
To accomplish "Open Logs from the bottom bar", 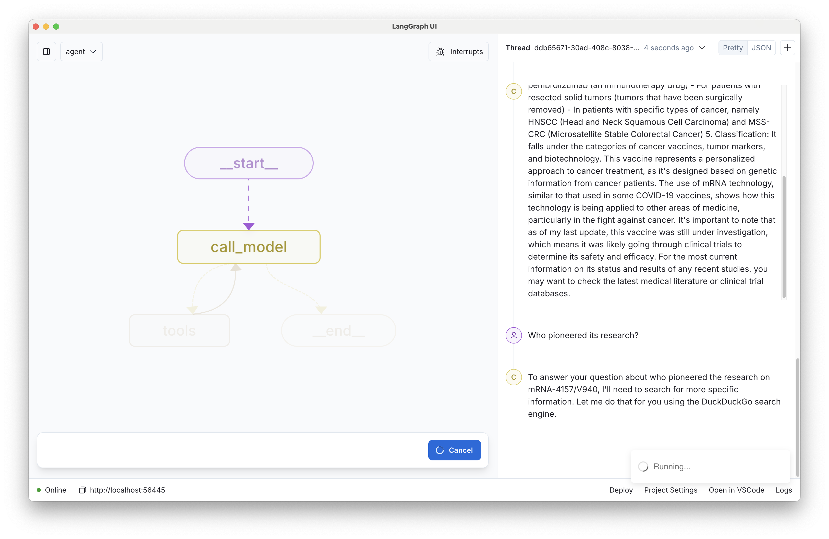I will coord(783,490).
